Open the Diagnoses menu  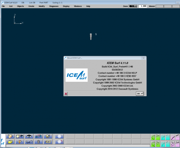[x=54, y=6]
